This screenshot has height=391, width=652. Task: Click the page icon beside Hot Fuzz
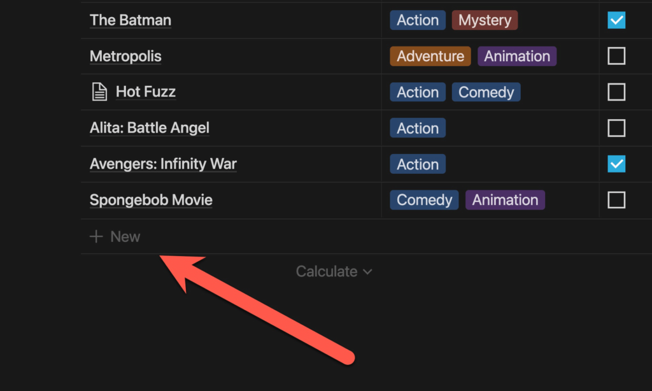[99, 92]
